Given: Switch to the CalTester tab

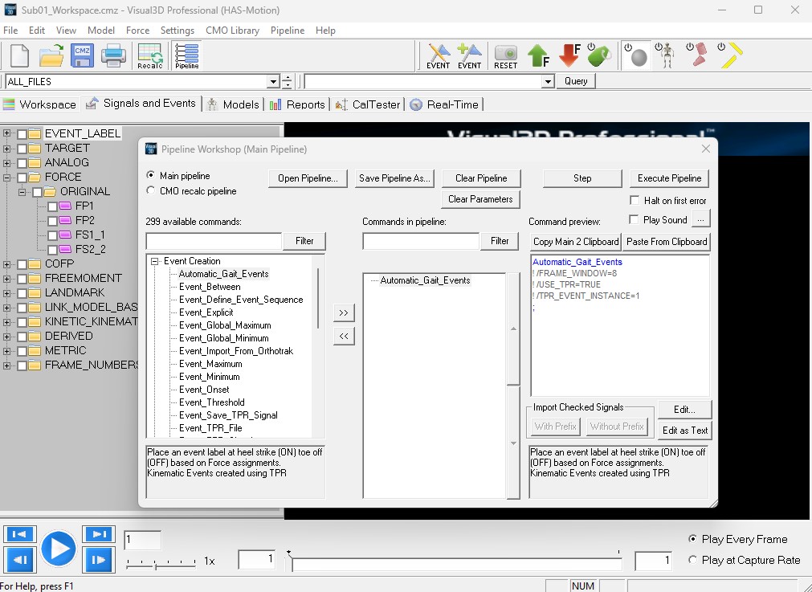Looking at the screenshot, I should 368,104.
